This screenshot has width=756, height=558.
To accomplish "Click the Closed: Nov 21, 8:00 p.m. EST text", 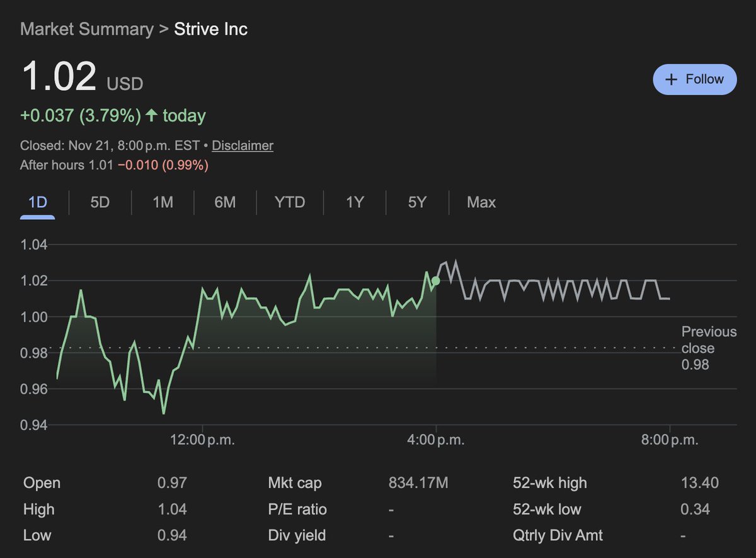I will coord(110,145).
